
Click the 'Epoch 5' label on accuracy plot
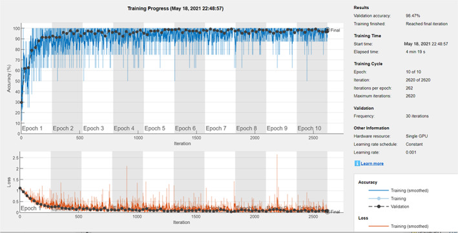[155, 128]
